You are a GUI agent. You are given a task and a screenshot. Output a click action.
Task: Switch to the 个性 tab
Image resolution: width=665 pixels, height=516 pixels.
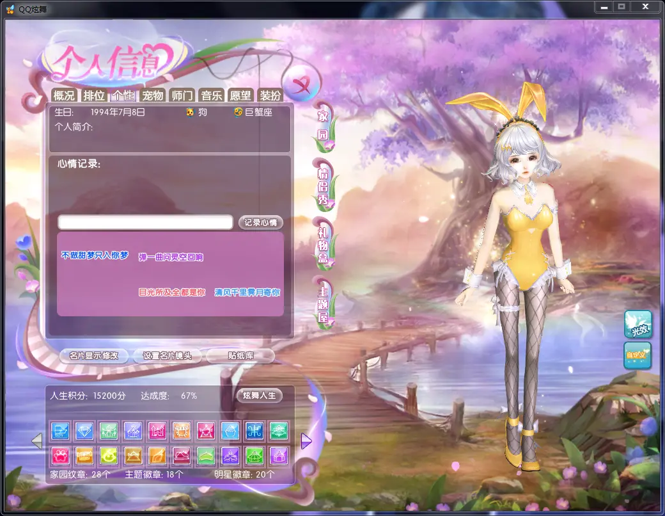123,95
